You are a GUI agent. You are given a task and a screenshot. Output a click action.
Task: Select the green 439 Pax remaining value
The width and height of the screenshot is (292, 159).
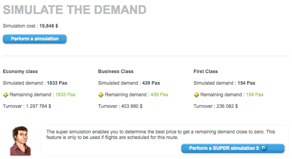coord(160,95)
